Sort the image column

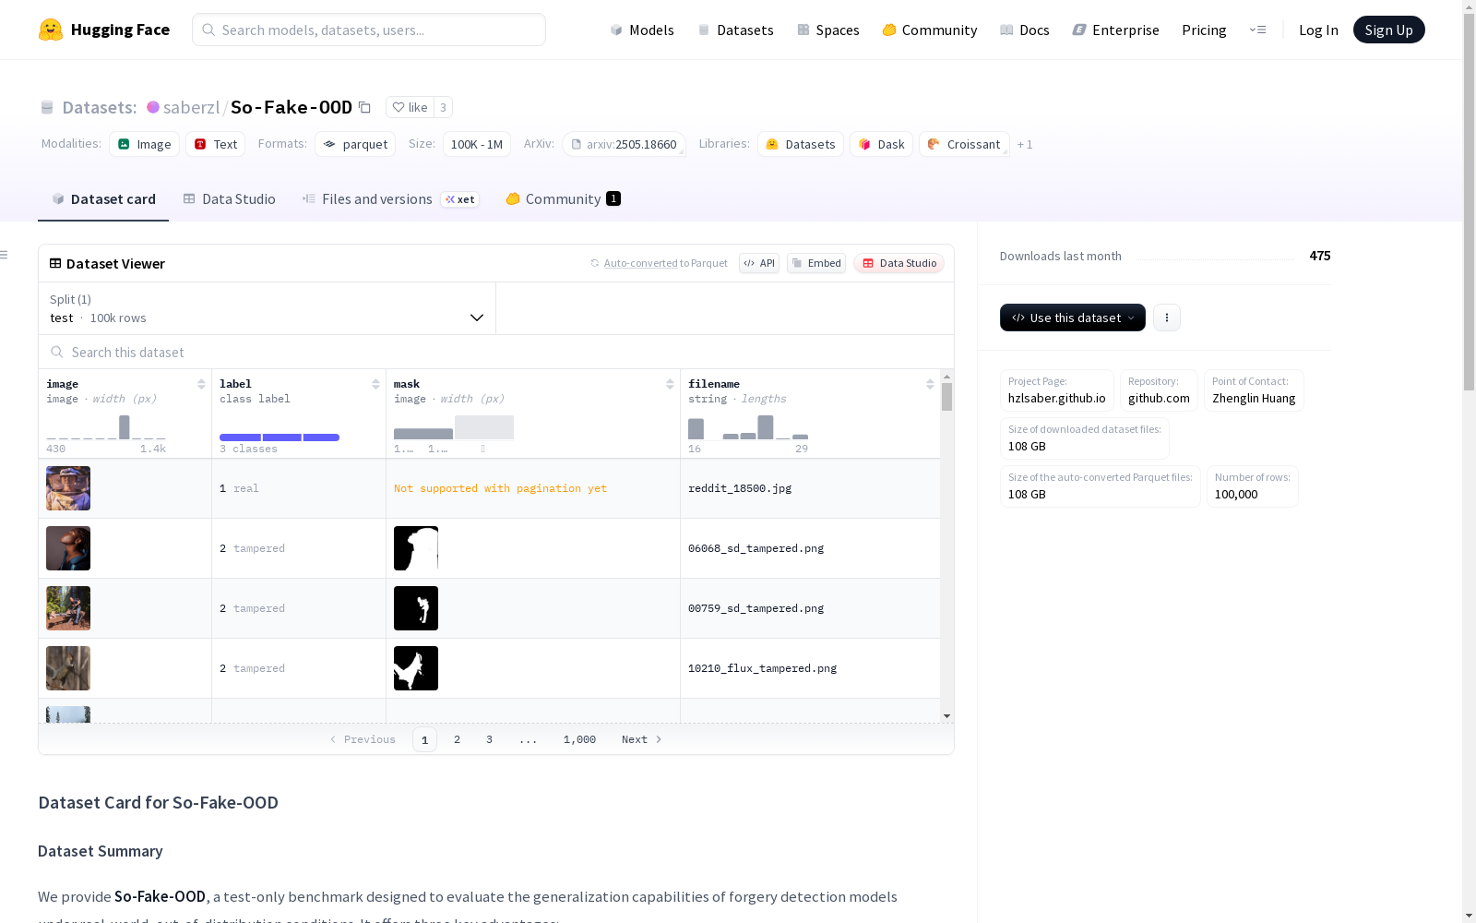pos(201,384)
